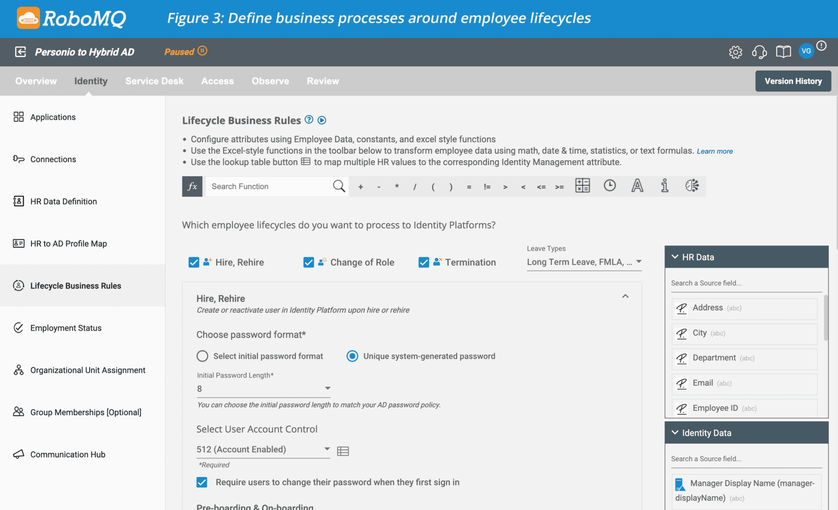Click the exit icon beside Personio to Hybrid AD
The width and height of the screenshot is (838, 510).
point(20,52)
